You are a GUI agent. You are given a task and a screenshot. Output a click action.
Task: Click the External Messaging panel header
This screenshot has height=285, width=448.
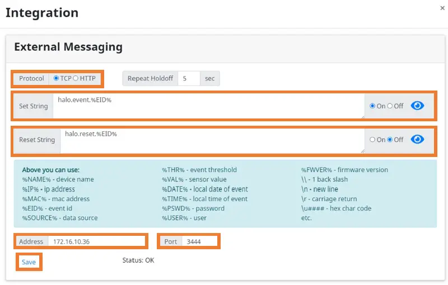[x=68, y=47]
